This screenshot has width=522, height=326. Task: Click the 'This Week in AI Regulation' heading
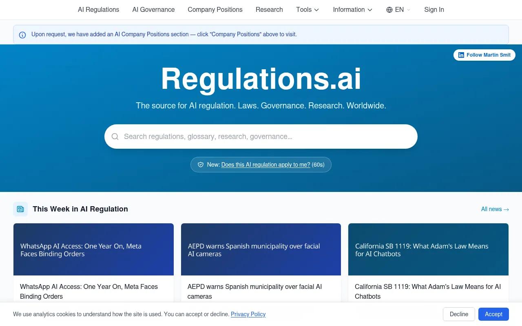80,209
